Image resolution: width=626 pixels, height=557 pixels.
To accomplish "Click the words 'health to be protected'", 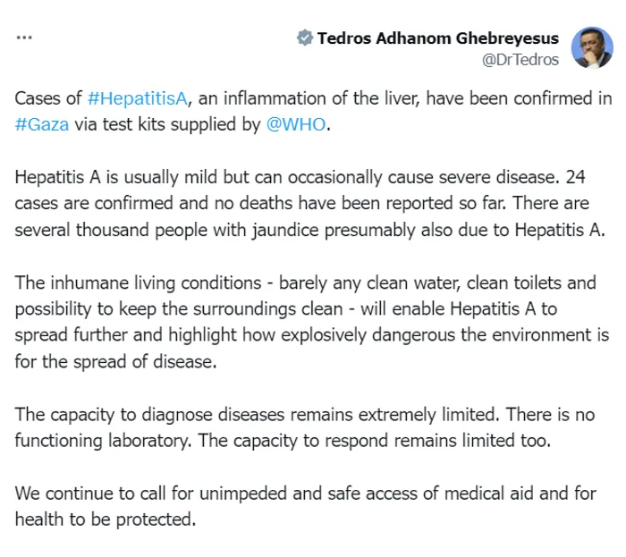I will click(x=106, y=519).
